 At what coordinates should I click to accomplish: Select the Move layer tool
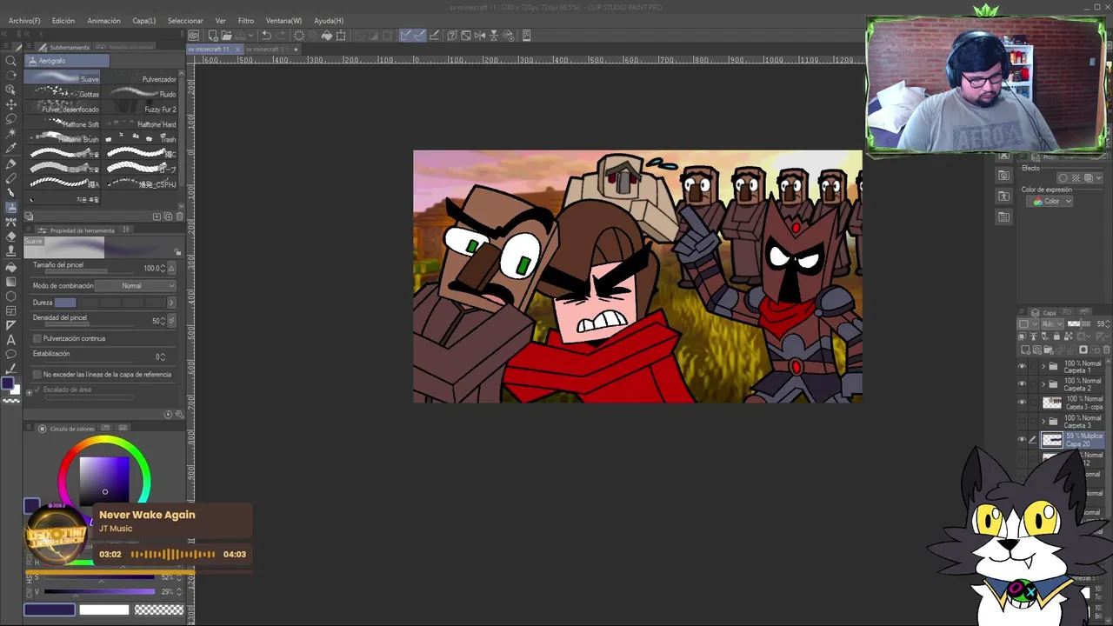click(x=11, y=104)
